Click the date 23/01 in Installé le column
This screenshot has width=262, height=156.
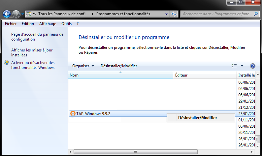tap(246, 114)
